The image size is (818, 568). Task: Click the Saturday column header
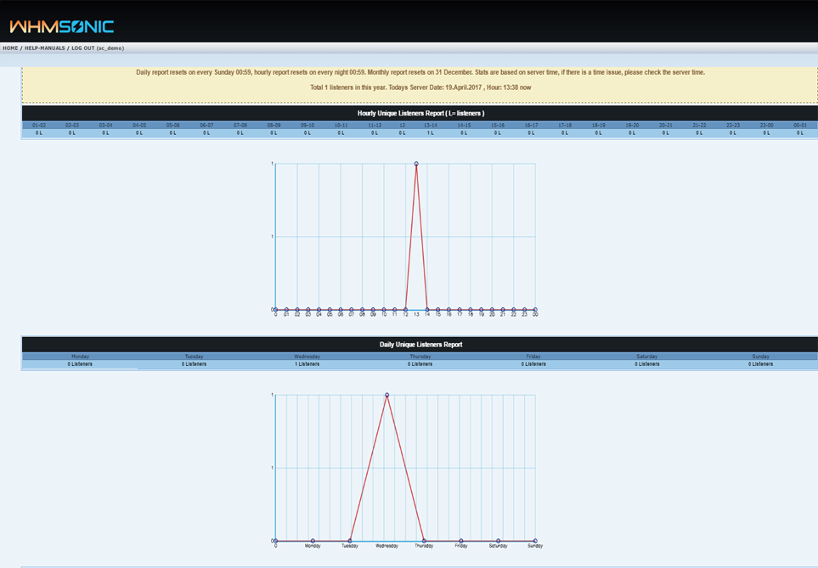click(647, 357)
